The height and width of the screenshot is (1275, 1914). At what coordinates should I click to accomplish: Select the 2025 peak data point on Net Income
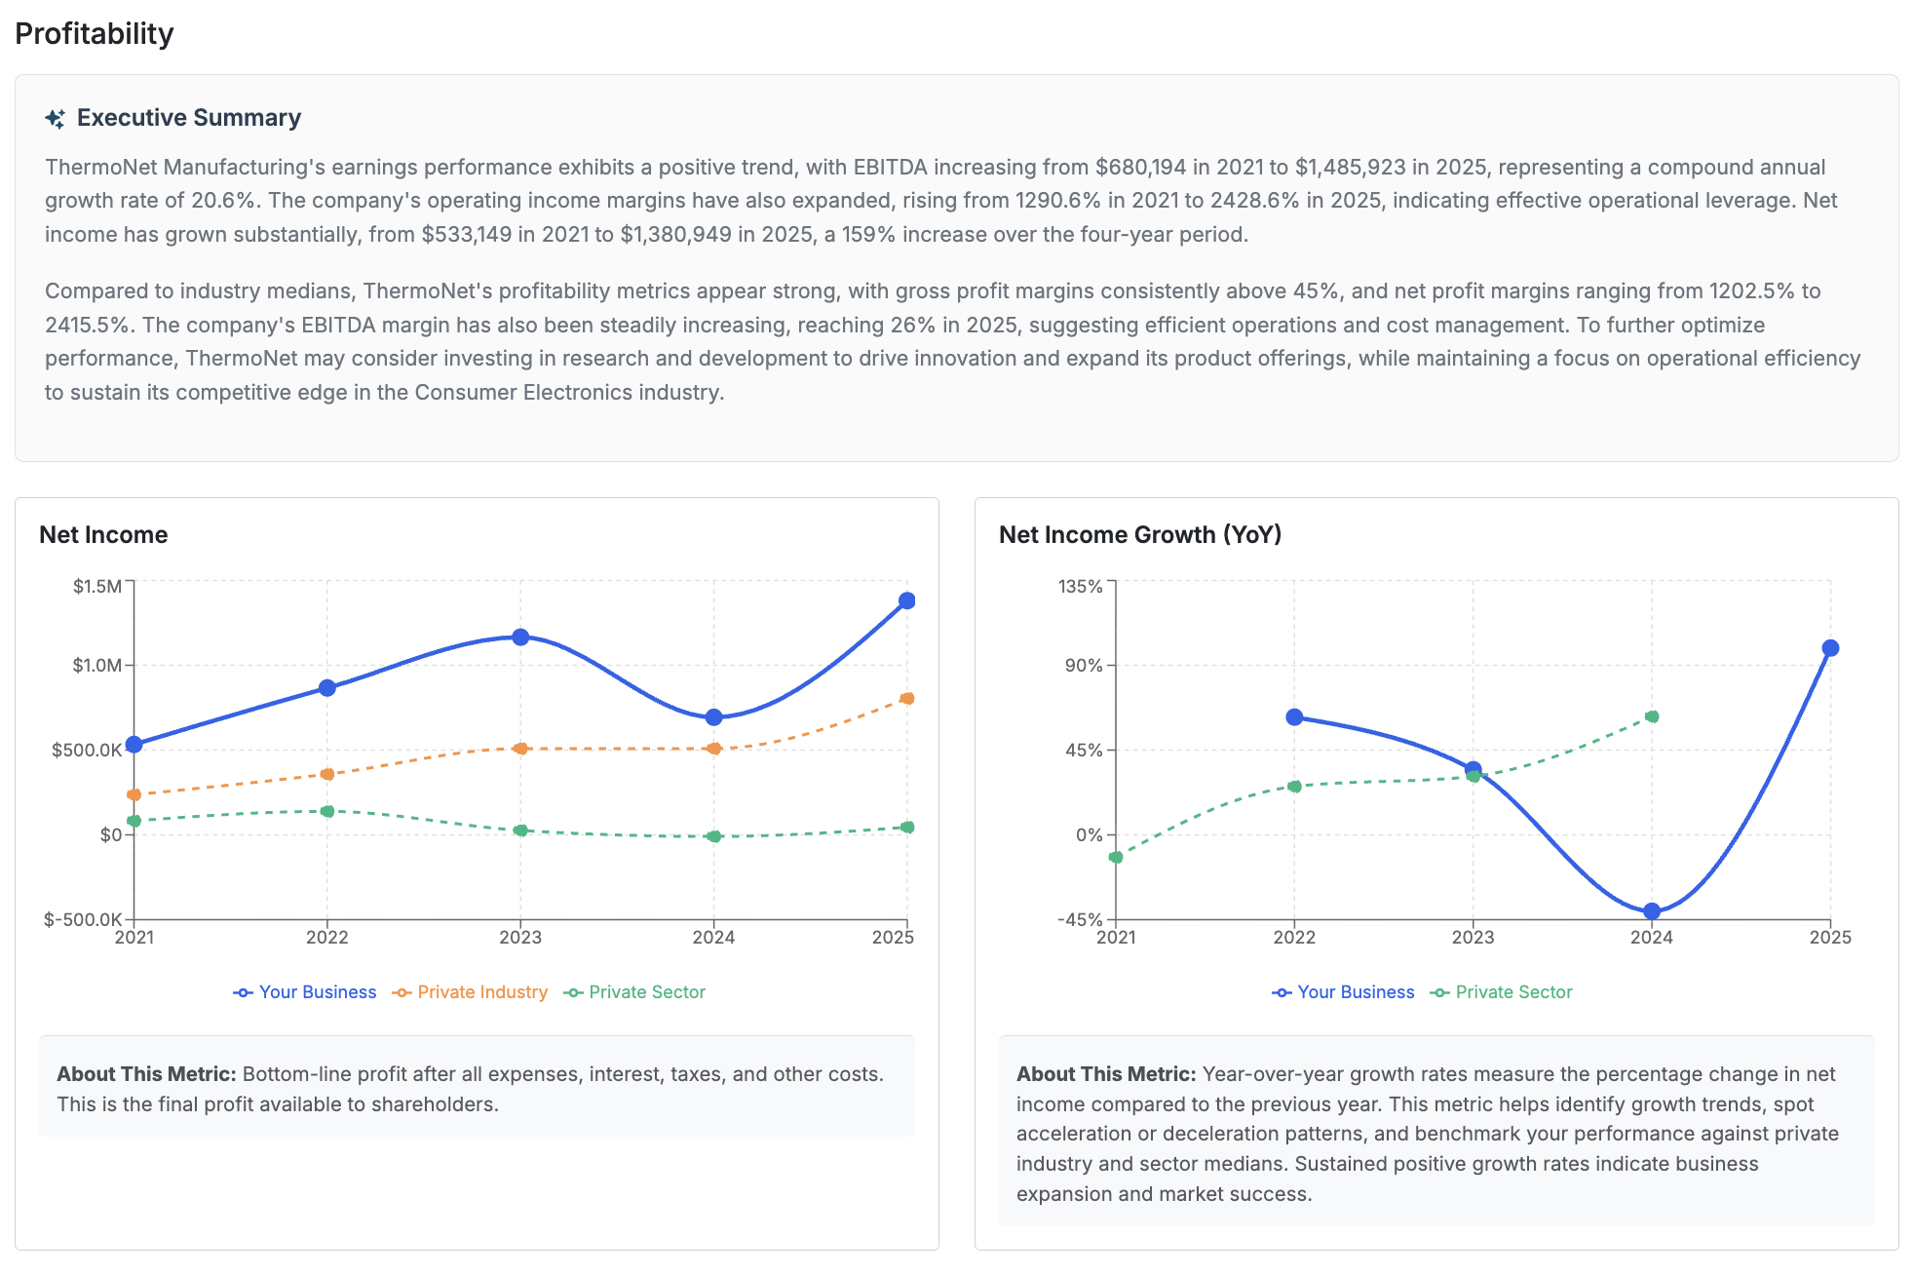(x=906, y=599)
